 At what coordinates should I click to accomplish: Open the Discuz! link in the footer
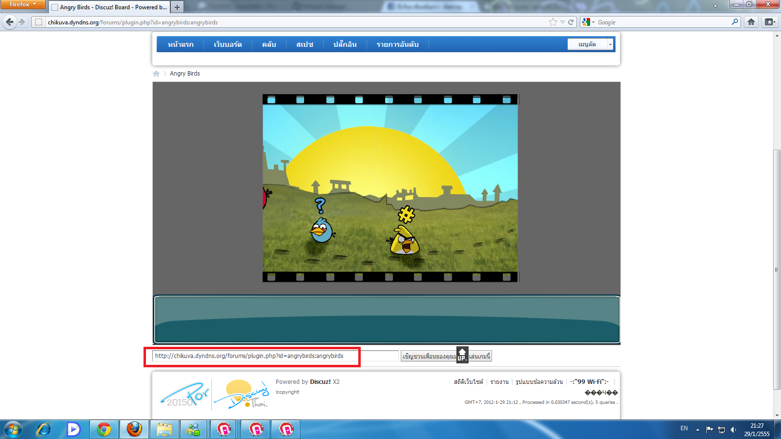(320, 382)
